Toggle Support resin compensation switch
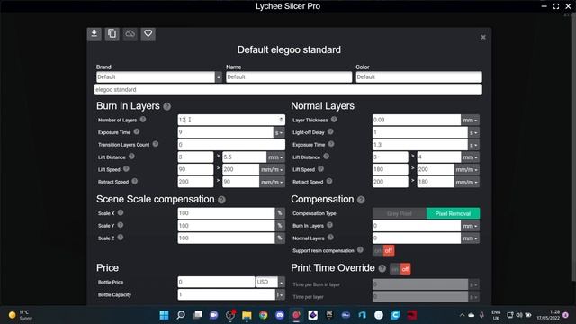The width and height of the screenshot is (576, 324). (x=383, y=250)
